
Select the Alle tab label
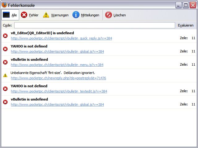[14, 15]
